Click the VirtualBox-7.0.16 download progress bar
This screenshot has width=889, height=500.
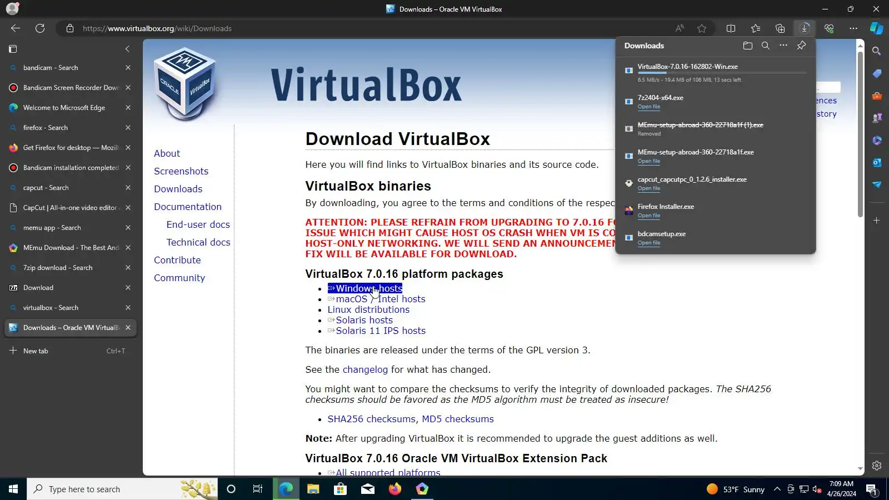(722, 73)
